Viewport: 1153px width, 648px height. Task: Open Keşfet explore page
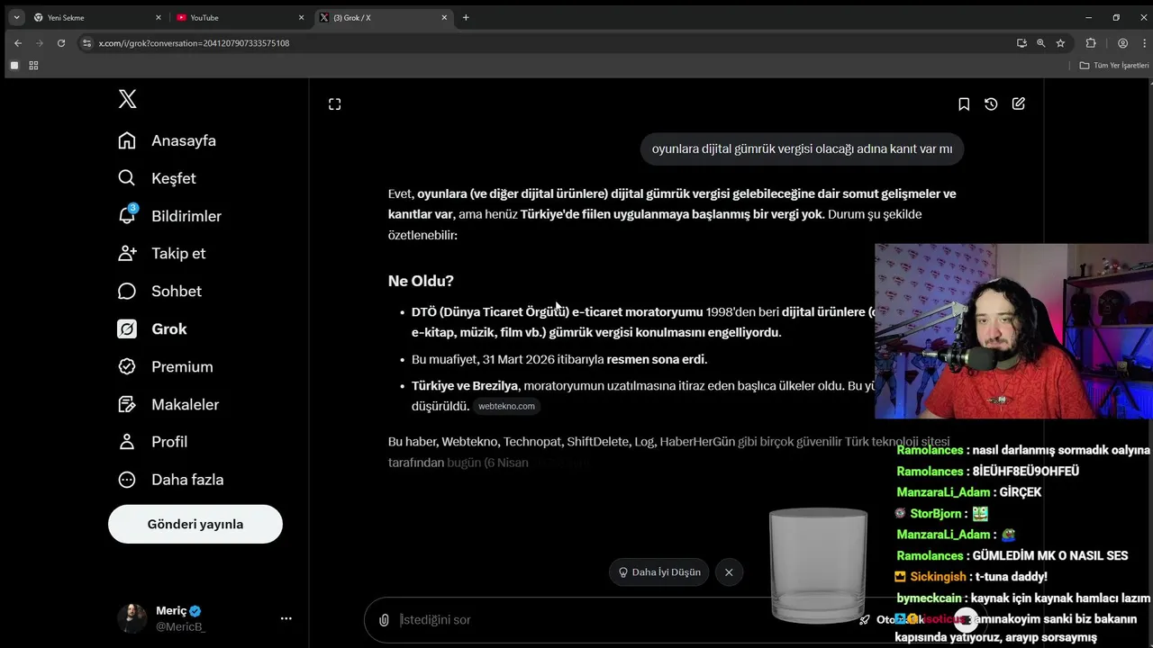[157, 178]
